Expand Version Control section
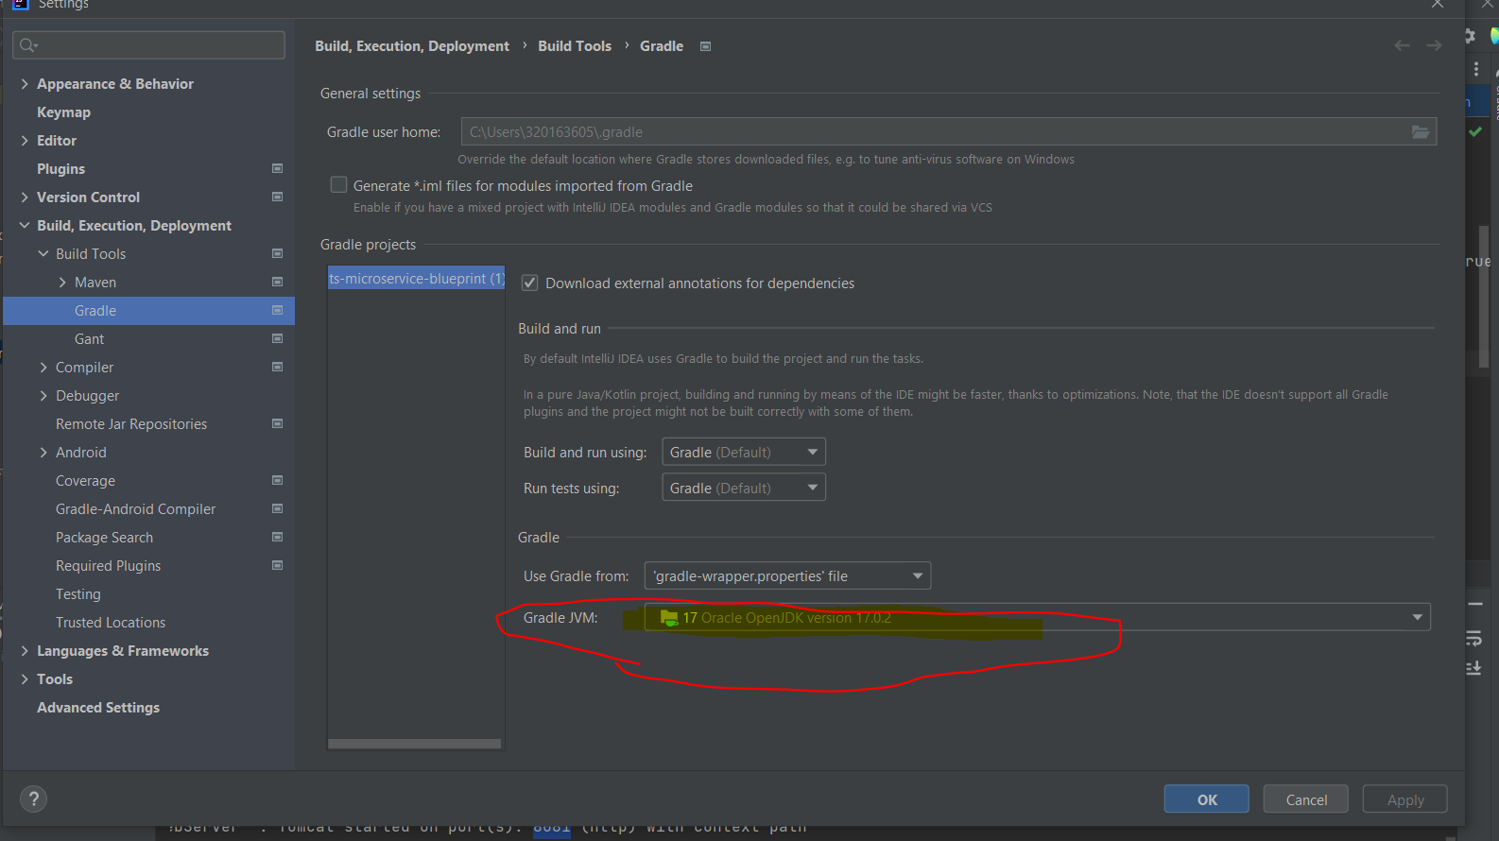The width and height of the screenshot is (1499, 841). 25,197
